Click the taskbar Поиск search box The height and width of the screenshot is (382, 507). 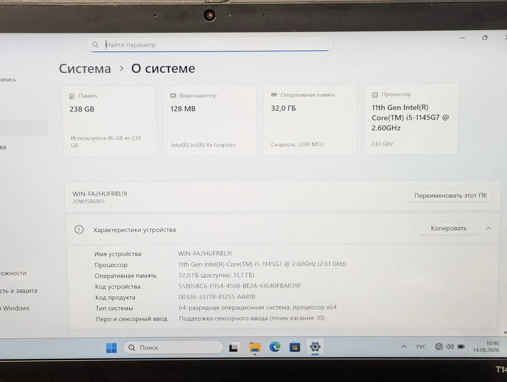(x=173, y=348)
